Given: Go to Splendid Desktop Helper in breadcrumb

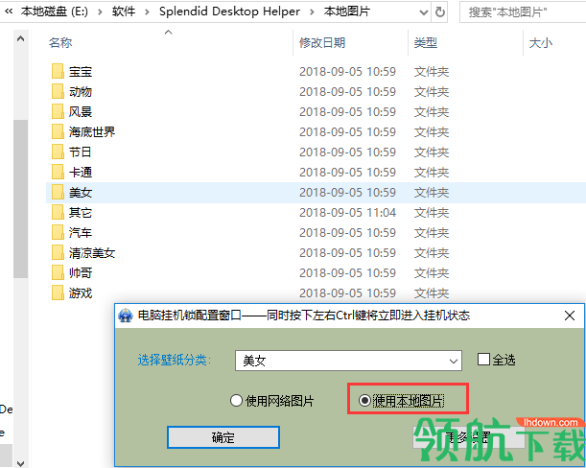Looking at the screenshot, I should [229, 12].
